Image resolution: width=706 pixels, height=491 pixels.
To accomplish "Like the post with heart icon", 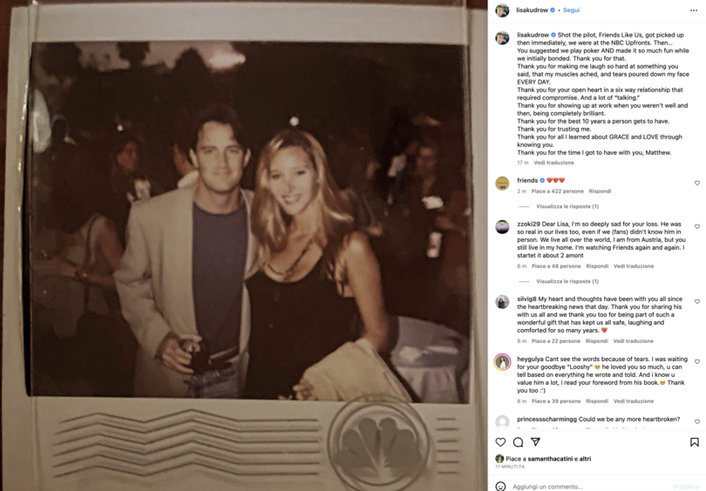I will [x=500, y=442].
